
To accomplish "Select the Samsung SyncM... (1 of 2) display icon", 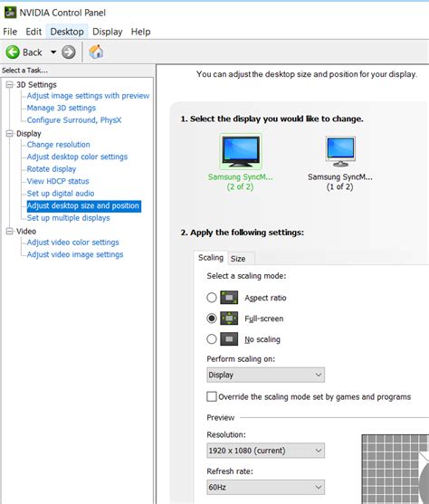I will pyautogui.click(x=340, y=152).
